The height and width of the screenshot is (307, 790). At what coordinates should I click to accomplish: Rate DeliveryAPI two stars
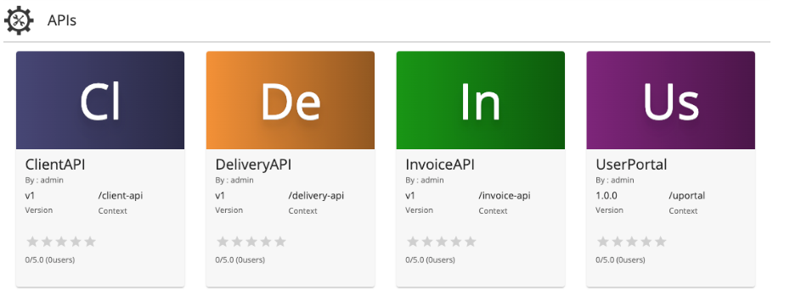237,242
